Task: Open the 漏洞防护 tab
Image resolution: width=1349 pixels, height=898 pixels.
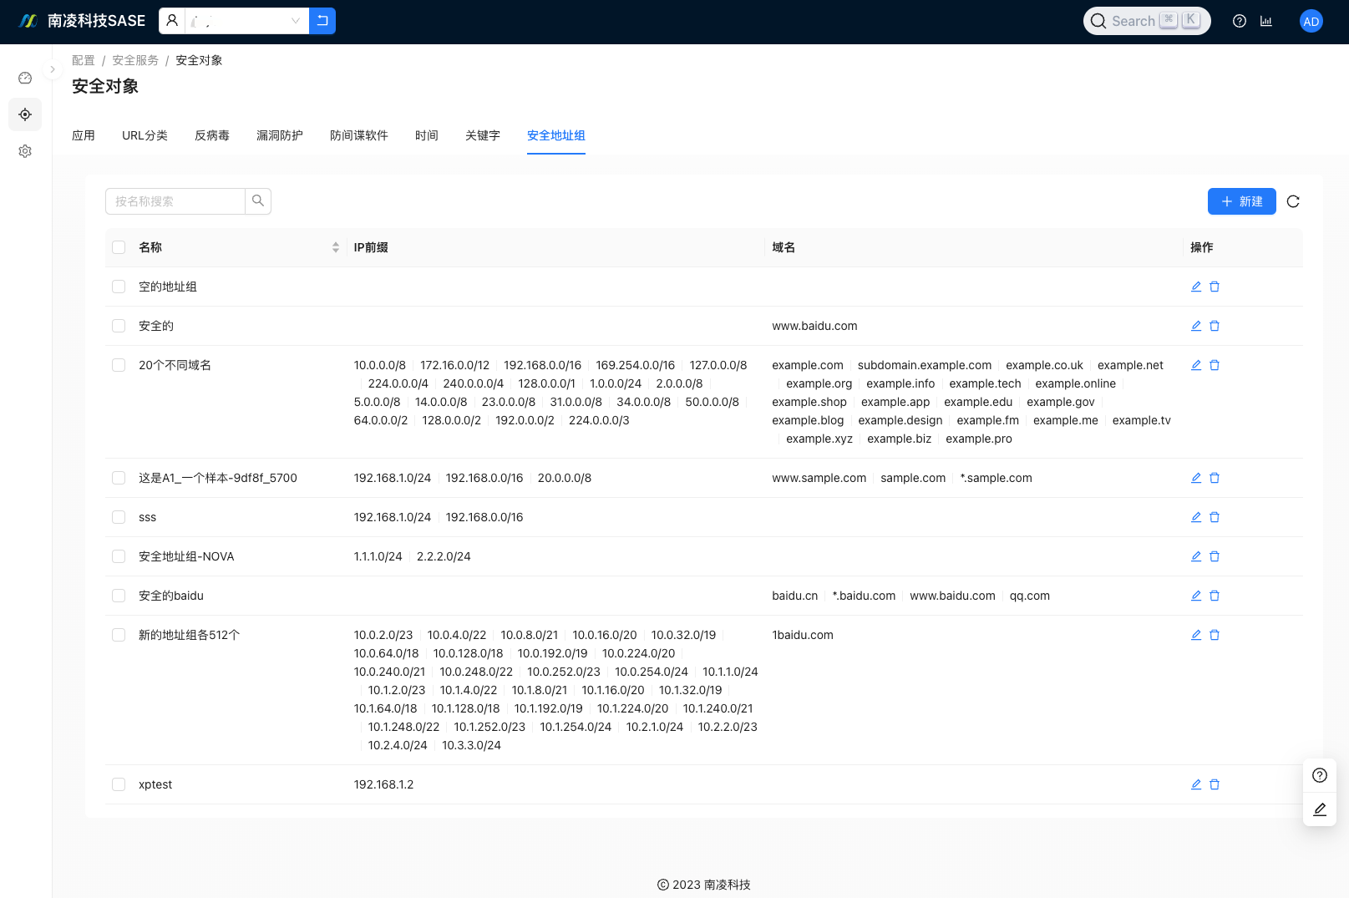Action: (280, 135)
